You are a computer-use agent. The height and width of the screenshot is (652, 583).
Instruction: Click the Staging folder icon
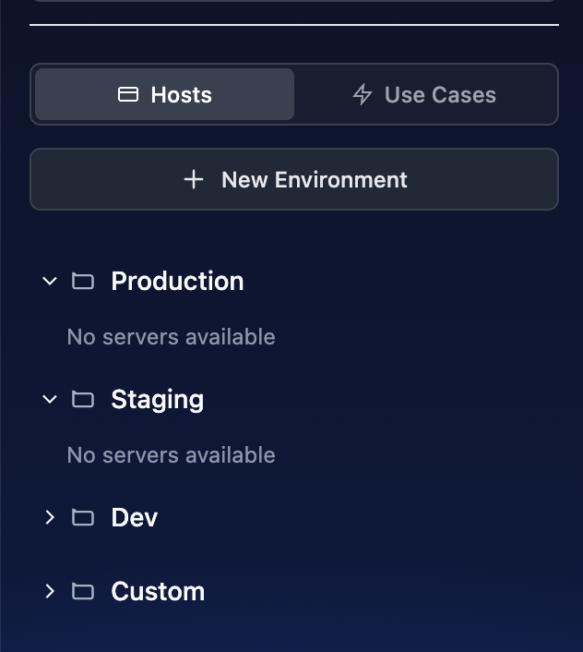click(x=83, y=399)
